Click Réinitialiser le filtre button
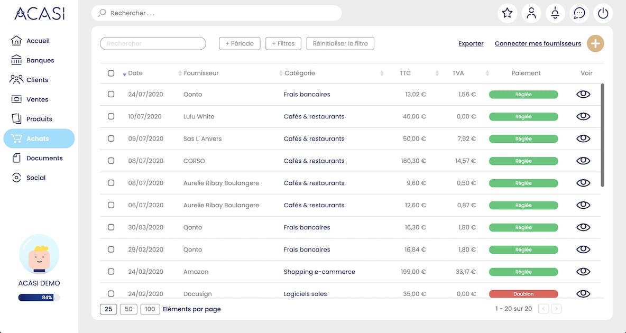Screen dimensions: 626x333 coord(340,43)
